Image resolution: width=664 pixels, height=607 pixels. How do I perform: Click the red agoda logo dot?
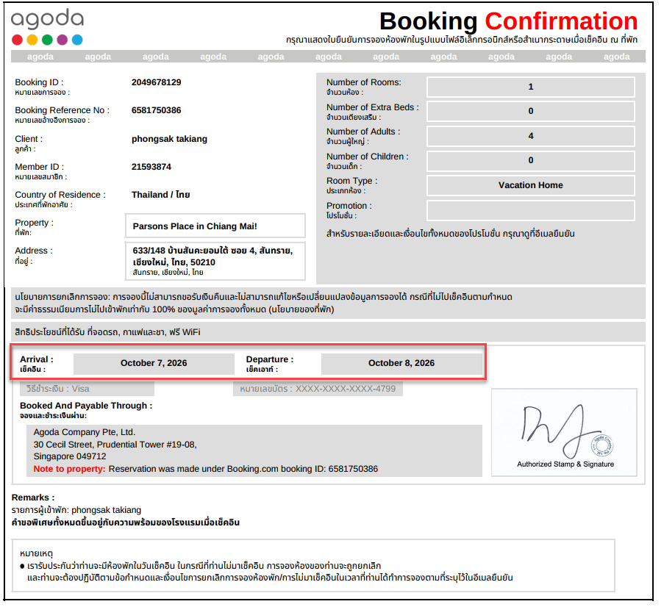tap(18, 40)
